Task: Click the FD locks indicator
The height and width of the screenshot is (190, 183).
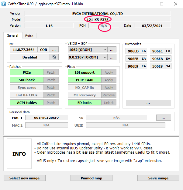Action: coord(85,103)
